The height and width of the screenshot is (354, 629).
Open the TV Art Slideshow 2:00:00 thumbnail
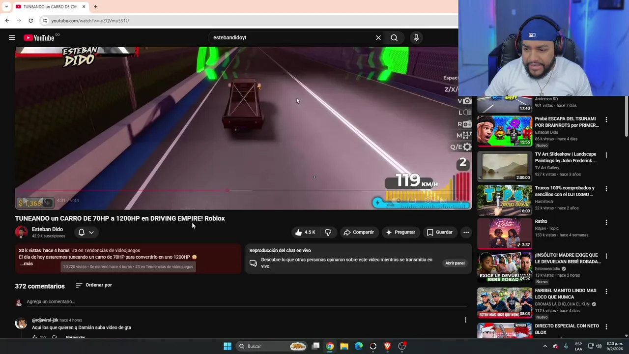point(505,166)
